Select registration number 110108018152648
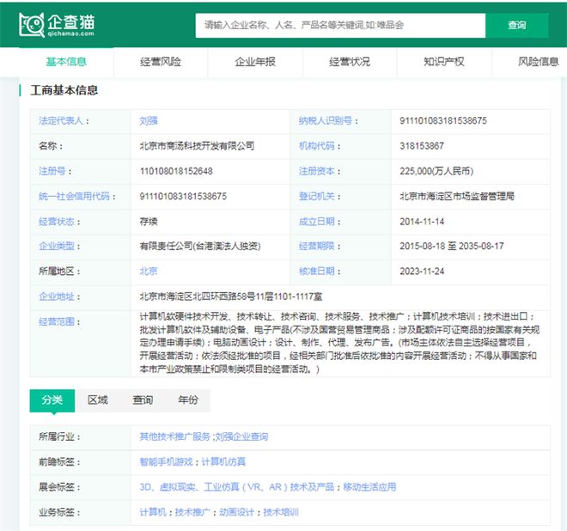 [176, 171]
